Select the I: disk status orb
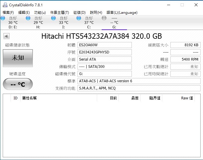This screenshot has height=160, width=203. tap(53, 18)
